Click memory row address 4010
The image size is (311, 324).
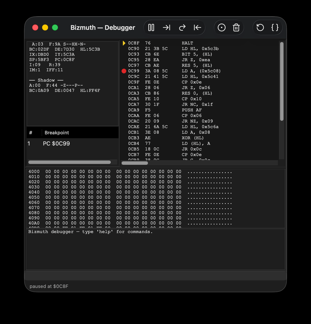click(34, 177)
